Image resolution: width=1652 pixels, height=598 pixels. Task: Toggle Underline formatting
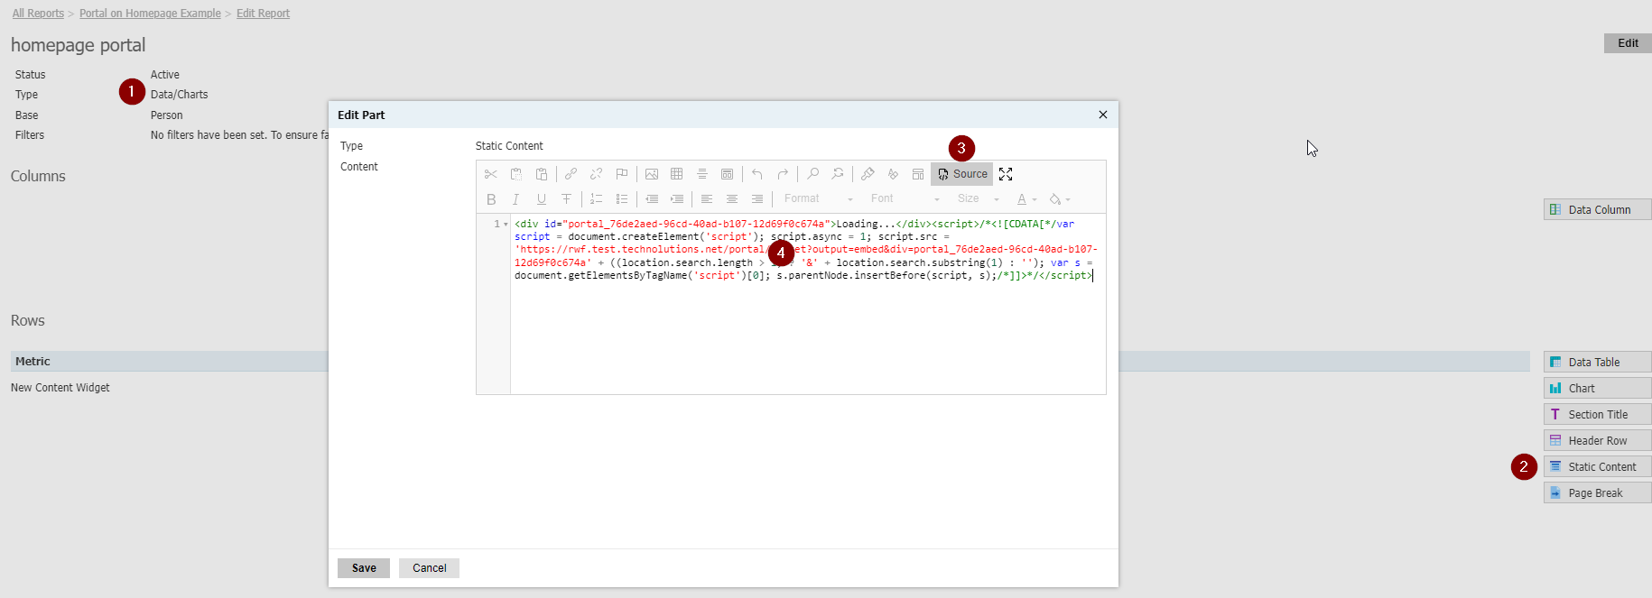pos(542,199)
